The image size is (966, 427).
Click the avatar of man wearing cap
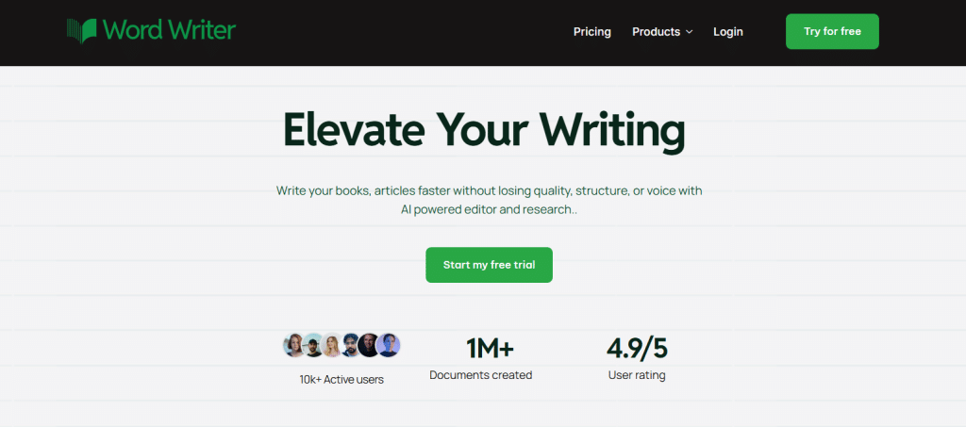(313, 345)
